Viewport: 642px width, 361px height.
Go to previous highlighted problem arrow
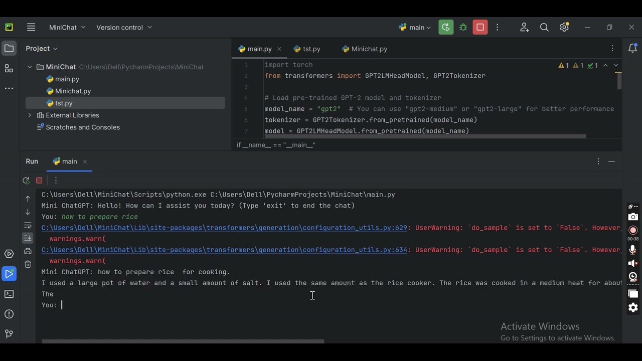tap(605, 66)
